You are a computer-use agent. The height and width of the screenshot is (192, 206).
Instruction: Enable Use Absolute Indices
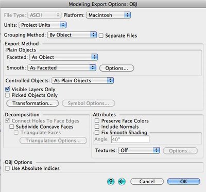[7, 168]
